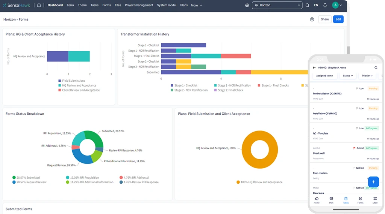
Task: Click the search magnifier in the top bar
Action: [x=307, y=5]
